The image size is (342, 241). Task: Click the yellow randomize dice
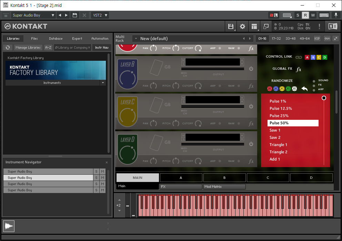[282, 89]
